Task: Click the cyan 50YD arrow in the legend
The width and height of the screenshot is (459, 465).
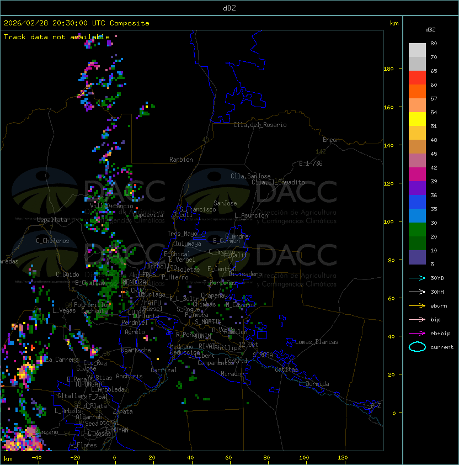Action: [x=417, y=278]
